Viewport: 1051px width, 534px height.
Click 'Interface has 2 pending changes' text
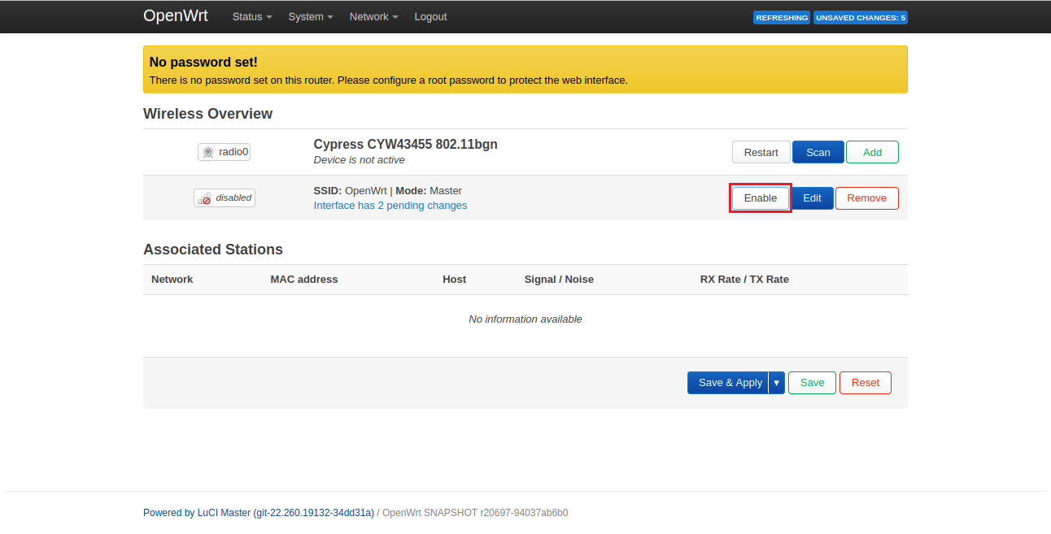390,206
